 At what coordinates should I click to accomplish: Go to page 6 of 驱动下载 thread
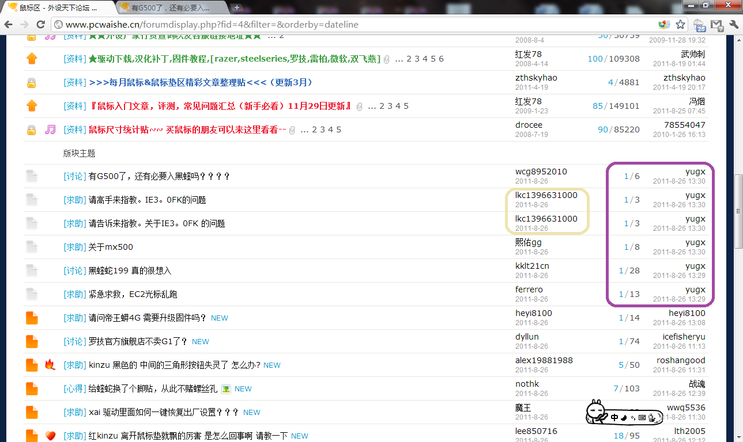(441, 59)
